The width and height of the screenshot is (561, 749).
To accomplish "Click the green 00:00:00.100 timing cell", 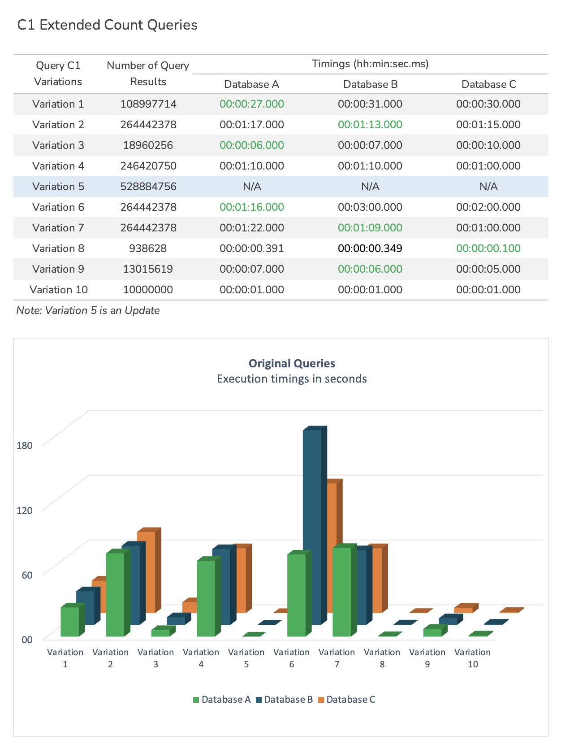I will tap(488, 248).
